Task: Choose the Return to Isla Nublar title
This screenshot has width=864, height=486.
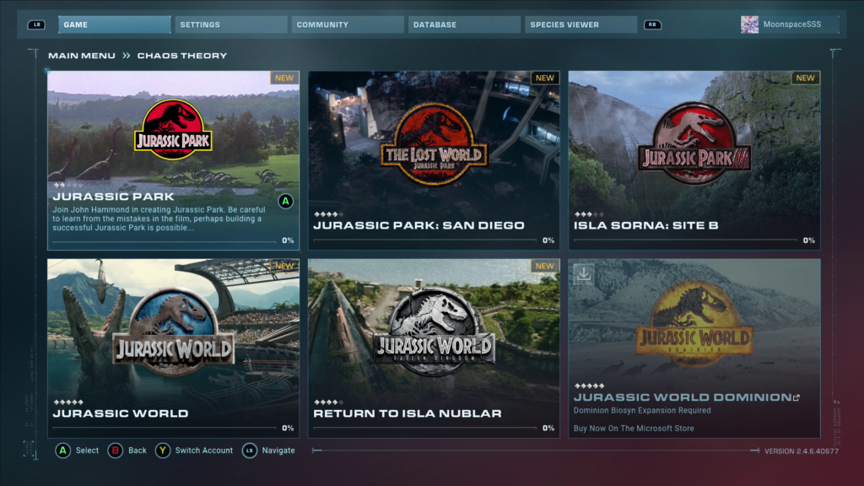Action: (408, 413)
